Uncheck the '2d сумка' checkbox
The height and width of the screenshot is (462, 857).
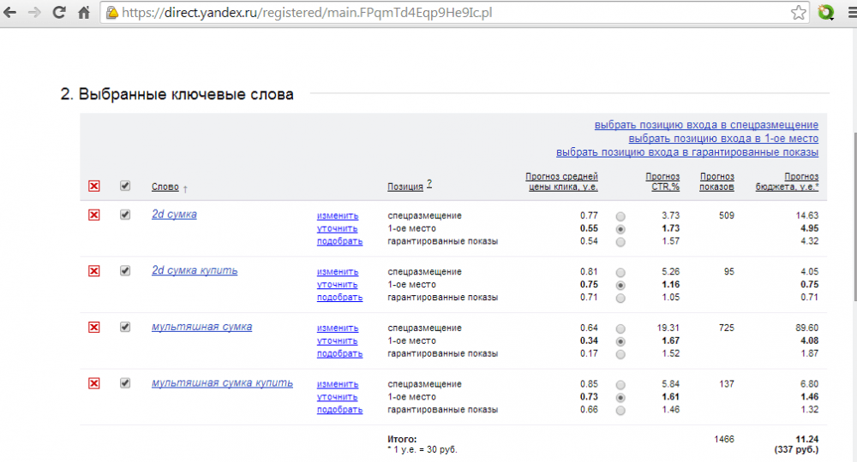[125, 215]
